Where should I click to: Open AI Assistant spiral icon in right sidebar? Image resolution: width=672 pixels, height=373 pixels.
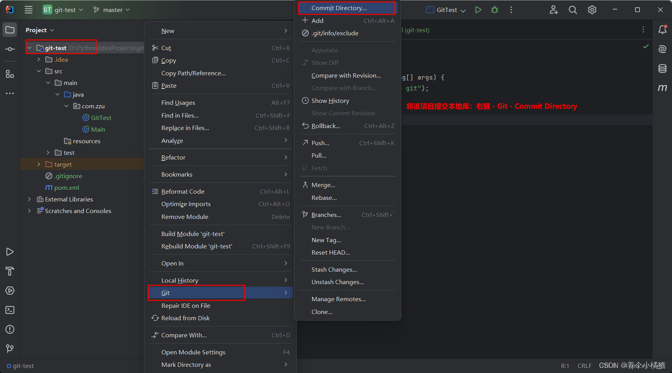[x=662, y=49]
